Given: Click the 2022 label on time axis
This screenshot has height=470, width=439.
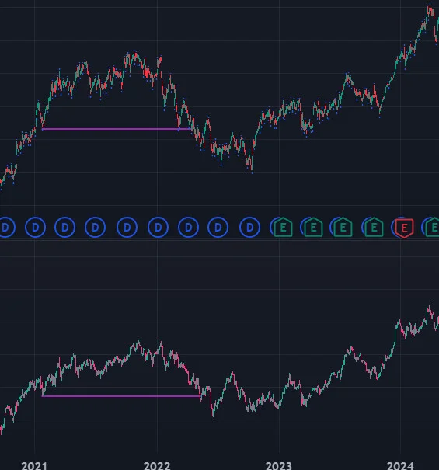Looking at the screenshot, I should point(157,465).
